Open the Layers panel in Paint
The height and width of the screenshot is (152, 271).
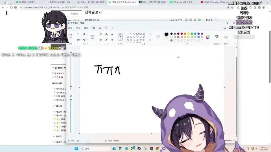point(226,37)
